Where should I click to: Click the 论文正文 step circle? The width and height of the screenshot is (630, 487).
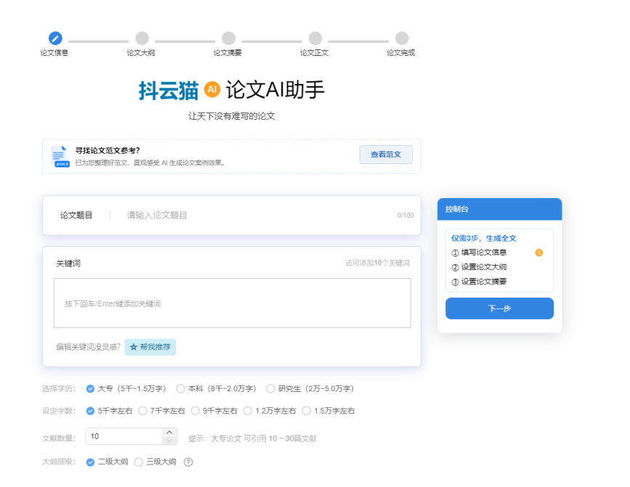coord(315,38)
